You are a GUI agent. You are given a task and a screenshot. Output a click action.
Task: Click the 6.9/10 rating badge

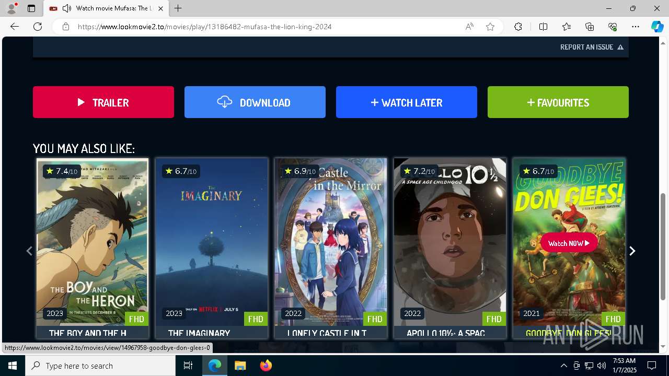click(300, 171)
